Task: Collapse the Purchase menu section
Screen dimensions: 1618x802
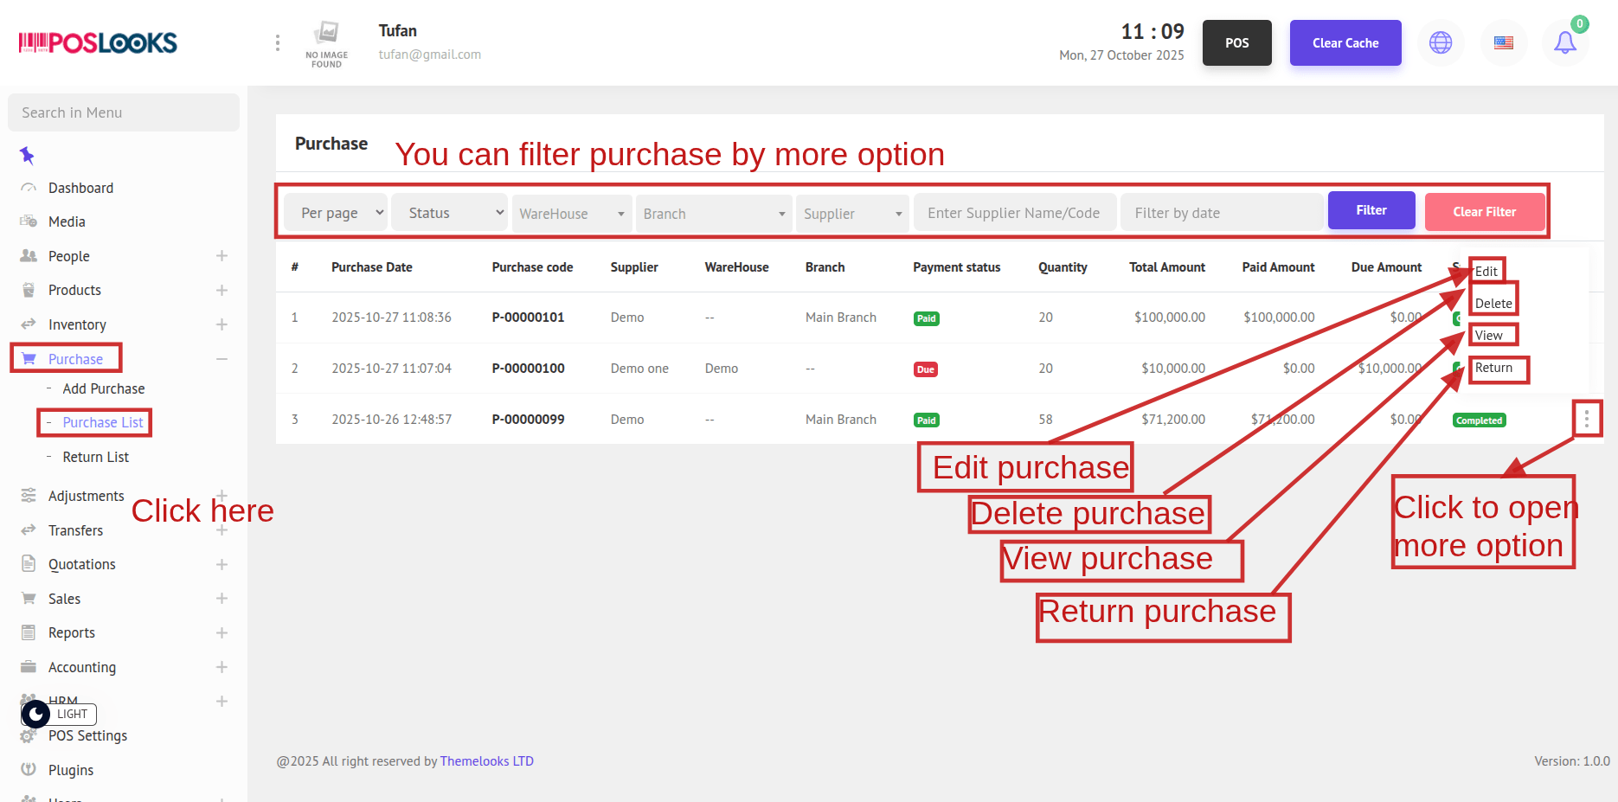Action: click(222, 359)
